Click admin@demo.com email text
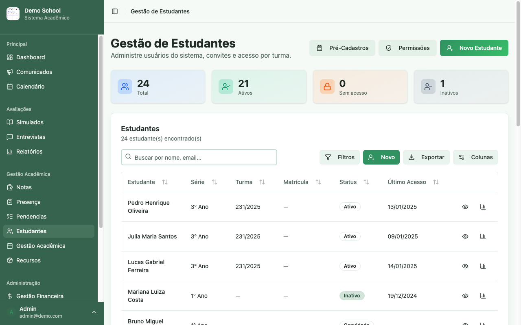The image size is (521, 325). click(x=41, y=316)
